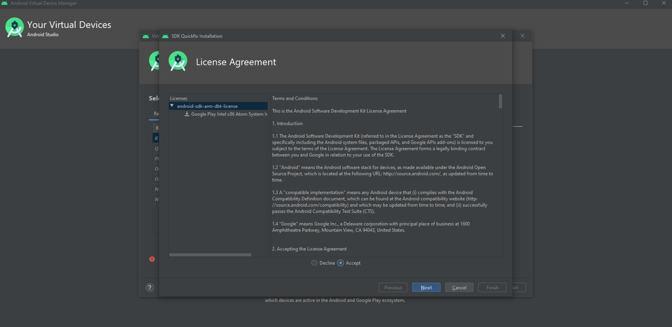Click the red error icon in background dialog

pyautogui.click(x=152, y=259)
